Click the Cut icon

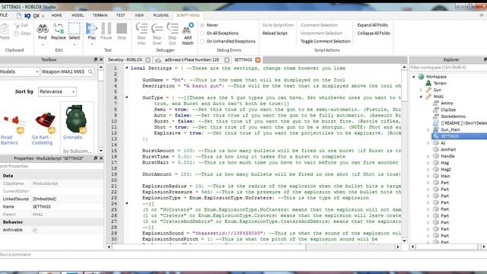coord(17,25)
